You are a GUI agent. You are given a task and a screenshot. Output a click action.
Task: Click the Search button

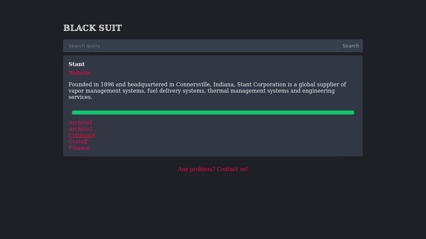(350, 46)
